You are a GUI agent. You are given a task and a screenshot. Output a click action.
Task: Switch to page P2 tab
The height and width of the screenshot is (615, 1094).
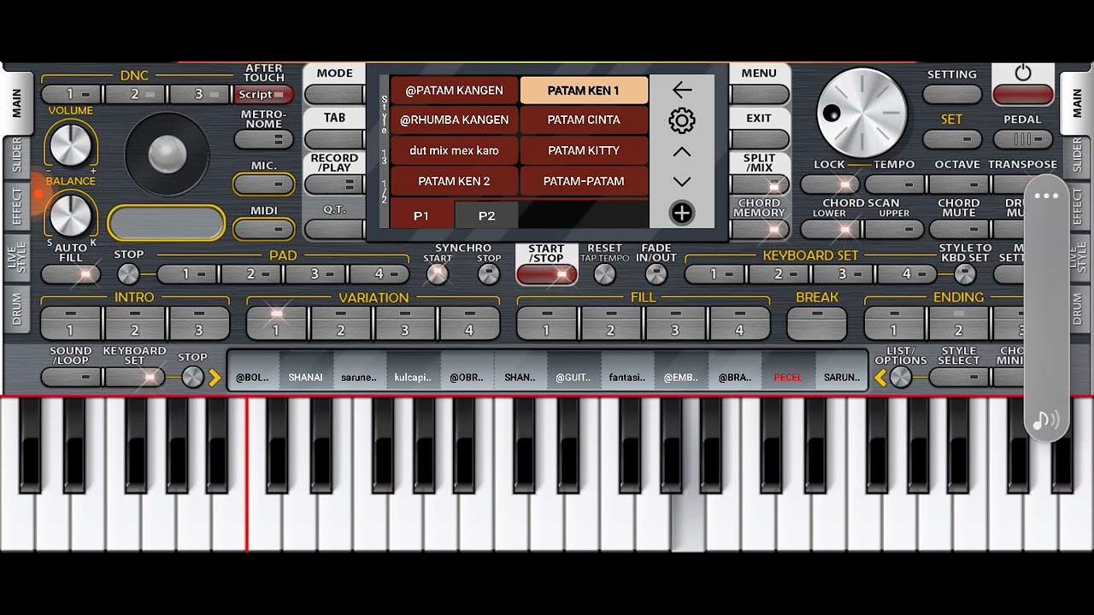coord(486,216)
